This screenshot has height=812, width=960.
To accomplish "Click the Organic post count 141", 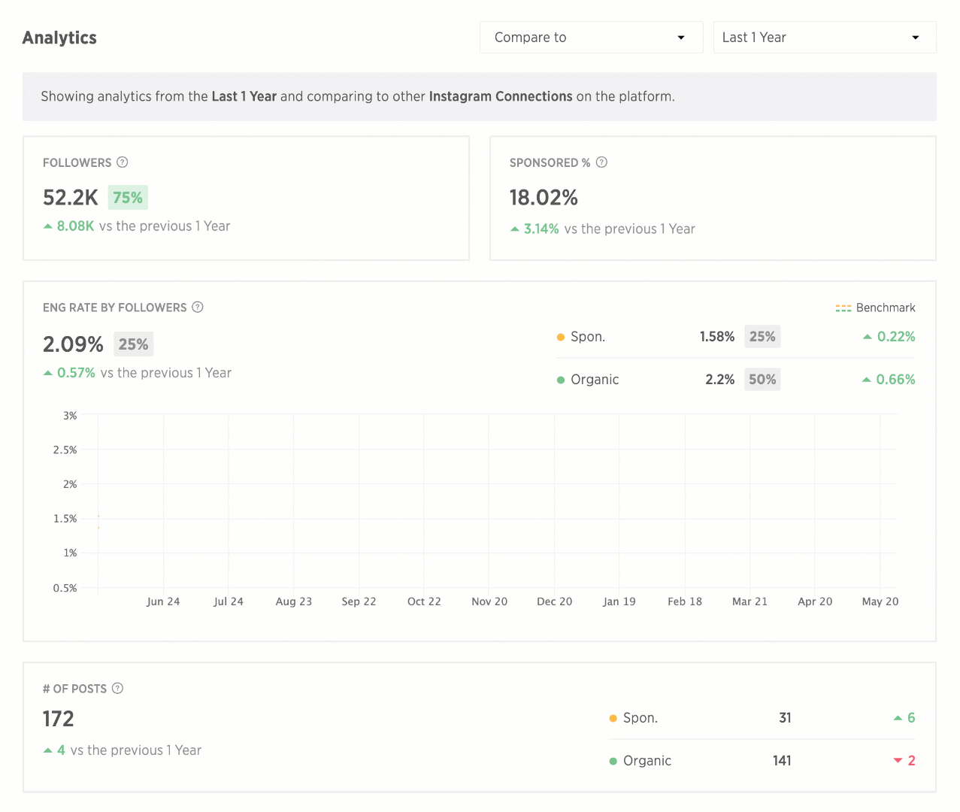I will click(782, 761).
